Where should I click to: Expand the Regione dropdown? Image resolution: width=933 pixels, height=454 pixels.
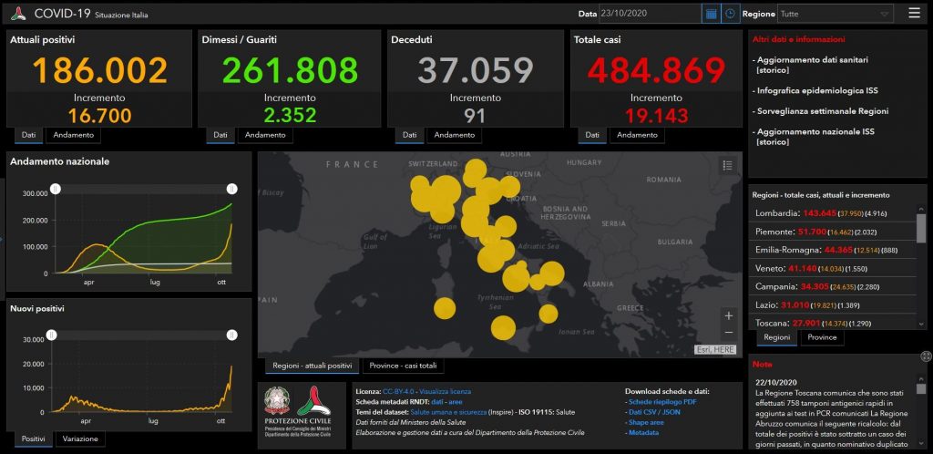pos(835,14)
